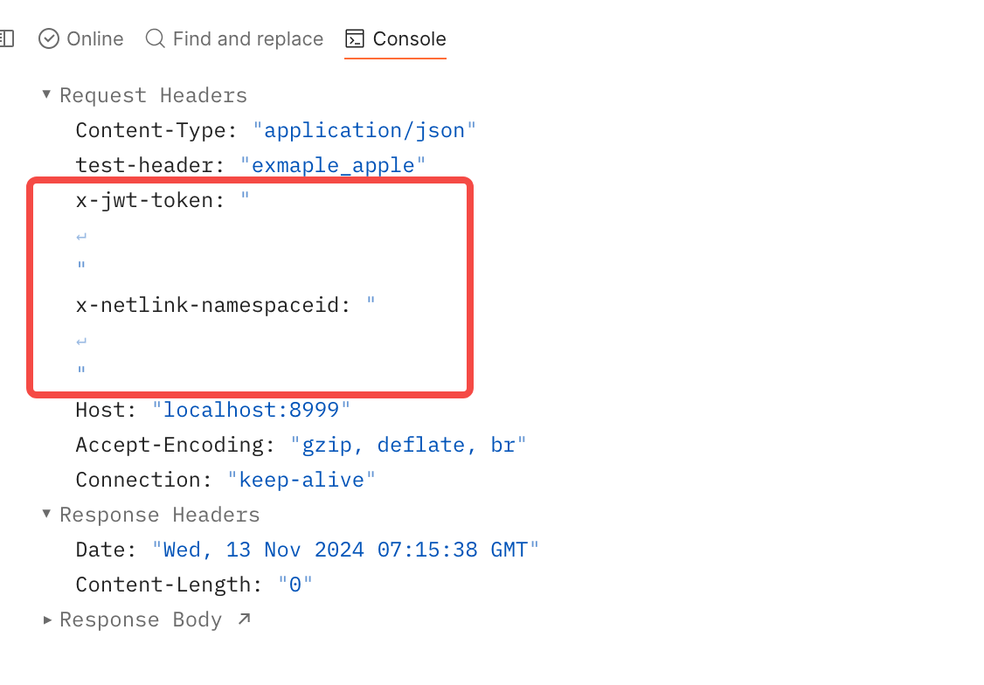Collapse the Response Headers section
This screenshot has width=984, height=685.
46,514
